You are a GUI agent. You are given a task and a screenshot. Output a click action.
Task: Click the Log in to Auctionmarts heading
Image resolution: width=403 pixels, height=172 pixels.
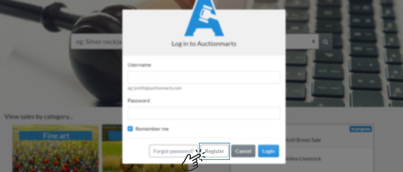point(204,44)
